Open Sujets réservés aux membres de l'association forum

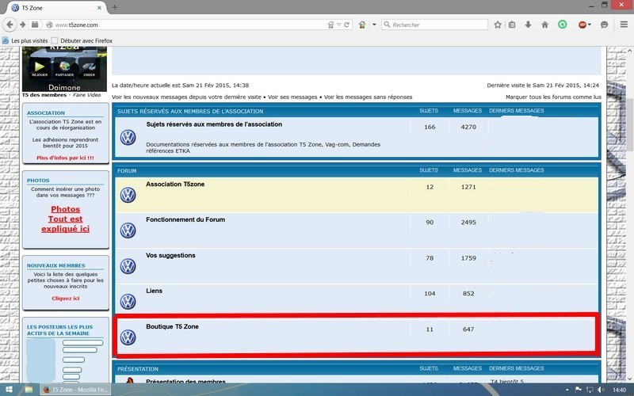[x=214, y=124]
